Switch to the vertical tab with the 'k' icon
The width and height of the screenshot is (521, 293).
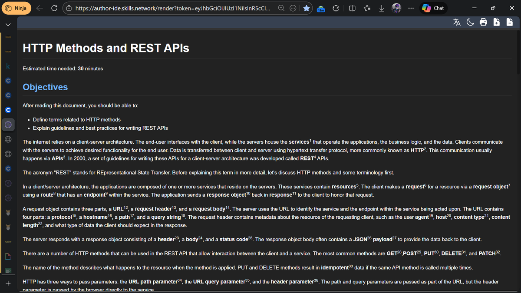click(8, 66)
